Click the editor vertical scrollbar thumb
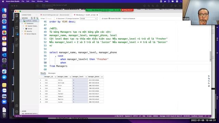 click(210, 56)
